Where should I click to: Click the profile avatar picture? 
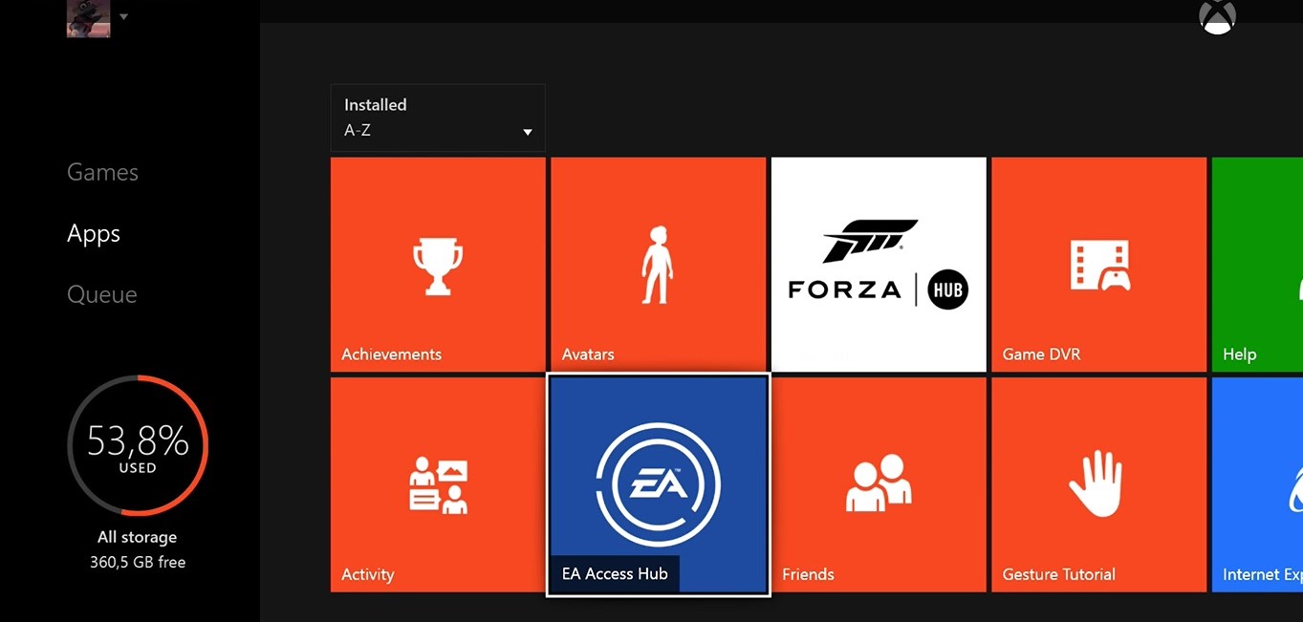tap(88, 18)
